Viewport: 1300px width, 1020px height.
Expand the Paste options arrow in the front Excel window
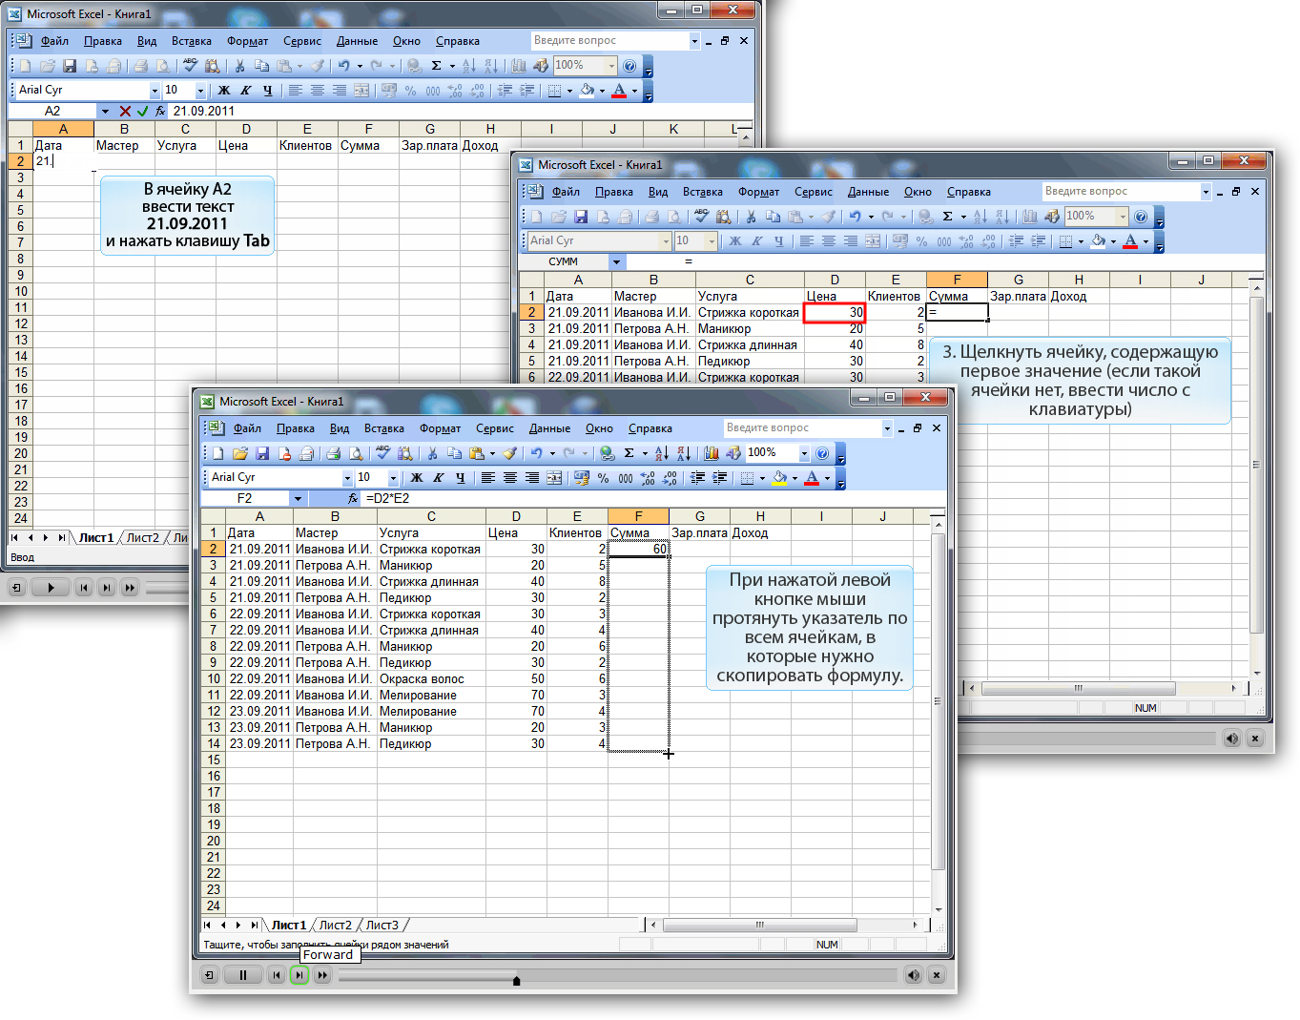click(x=492, y=453)
